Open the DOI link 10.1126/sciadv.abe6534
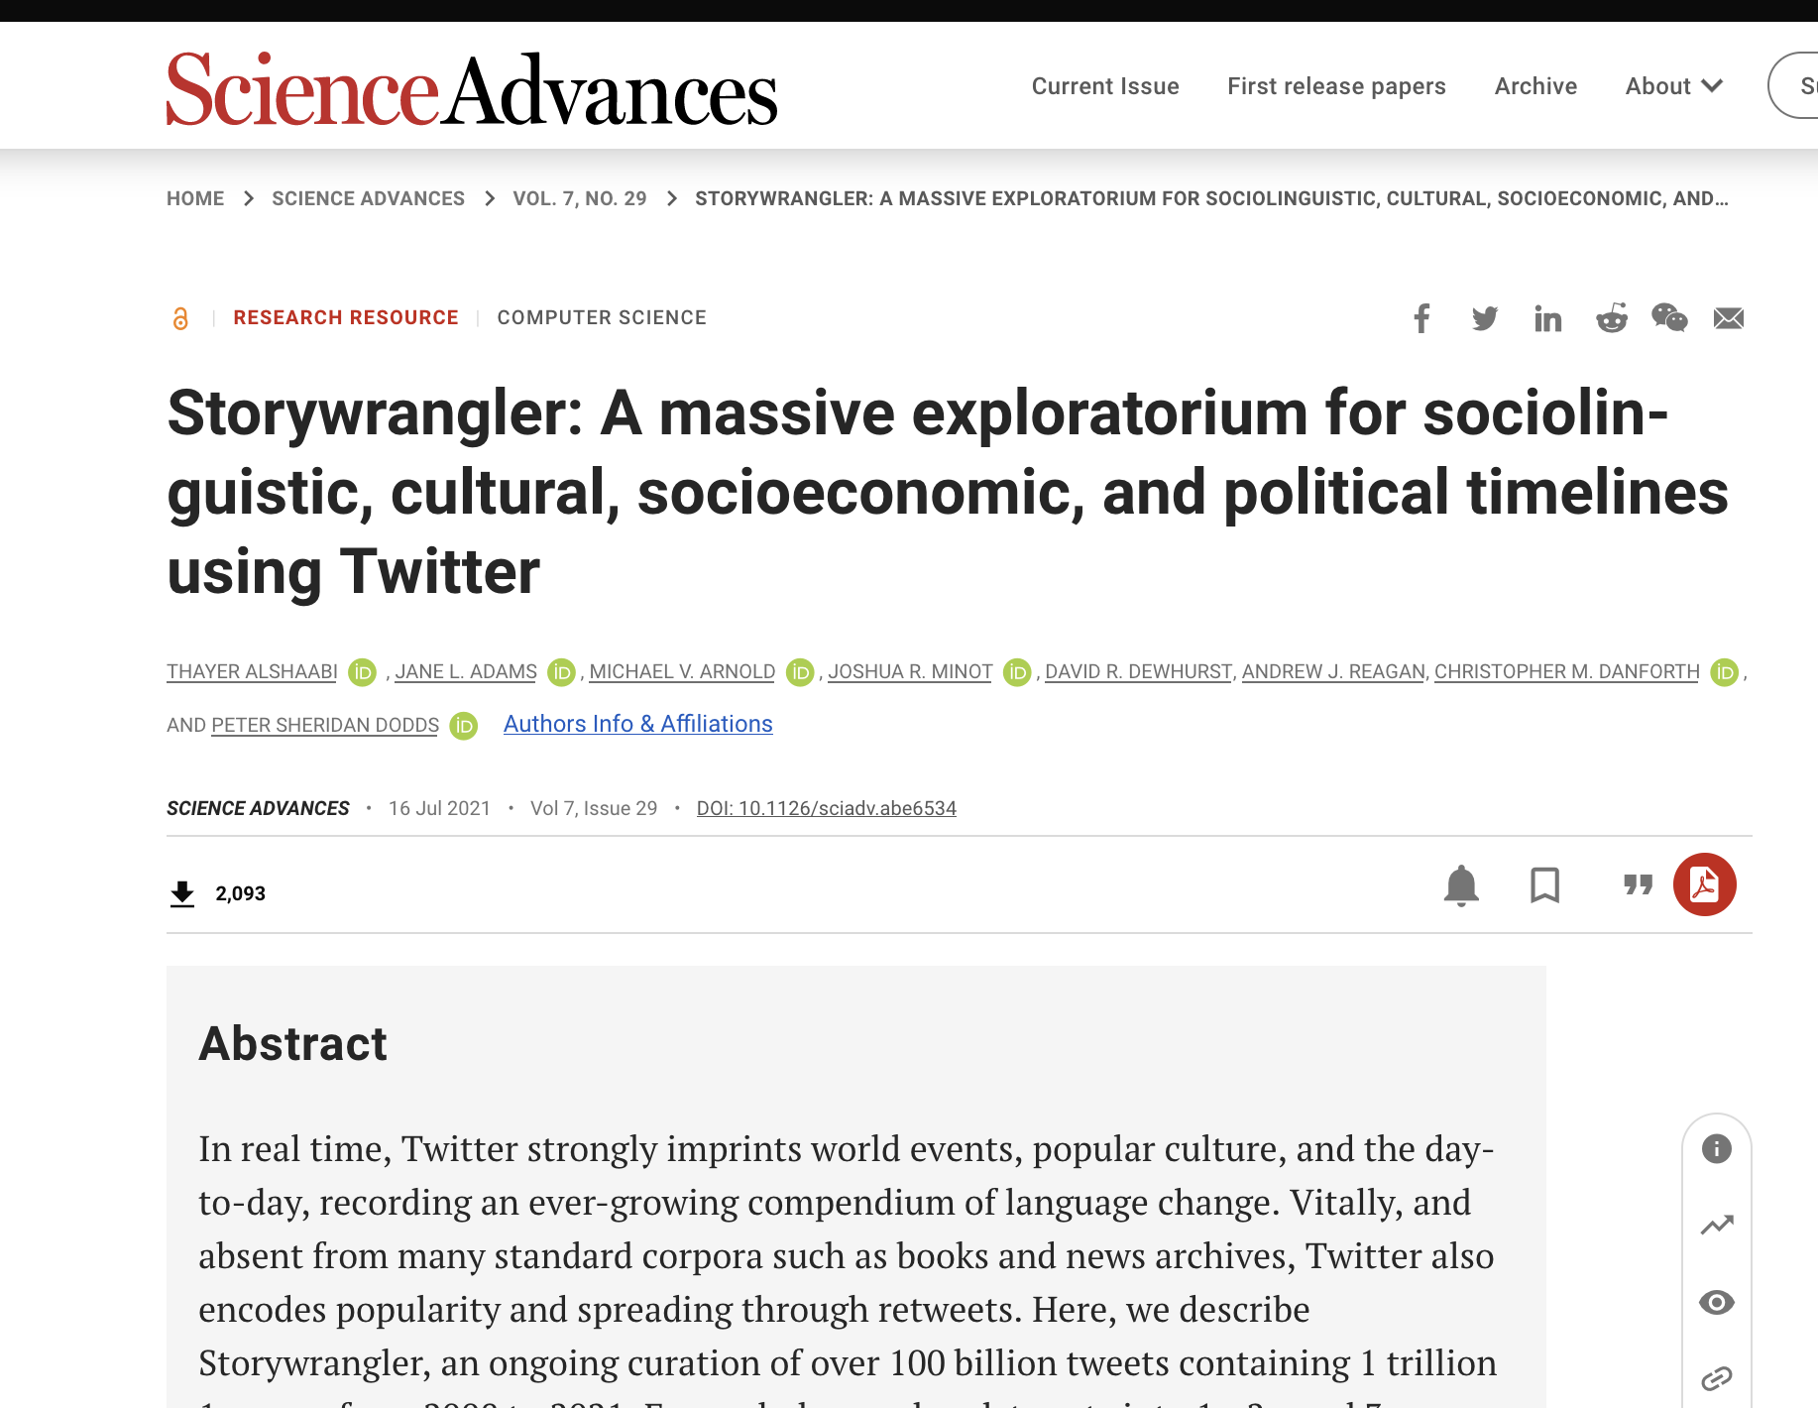Image resolution: width=1818 pixels, height=1408 pixels. click(x=826, y=808)
